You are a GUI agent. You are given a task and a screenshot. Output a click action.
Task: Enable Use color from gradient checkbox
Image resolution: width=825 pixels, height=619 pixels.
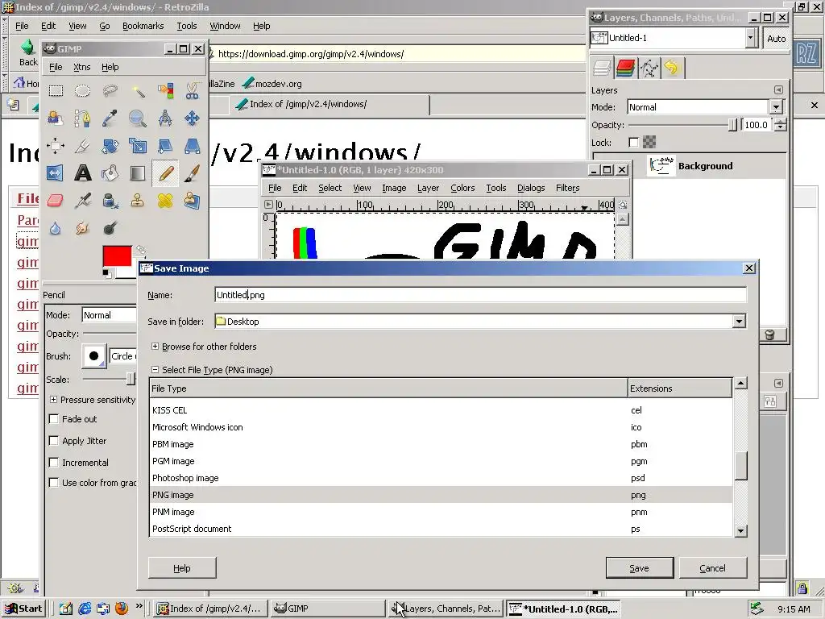pos(54,483)
